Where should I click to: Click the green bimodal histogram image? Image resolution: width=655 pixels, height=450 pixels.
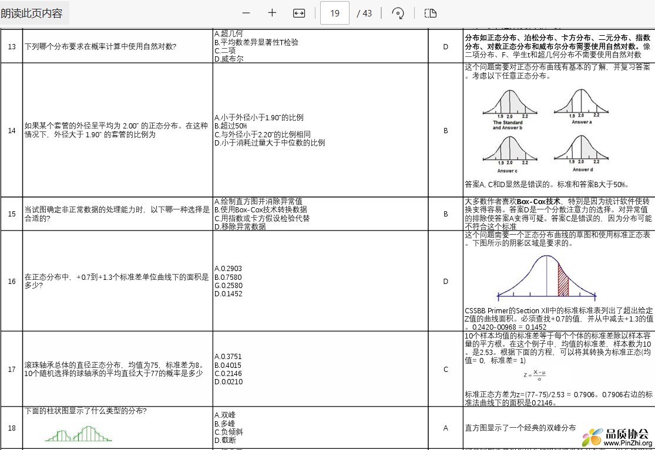click(x=78, y=434)
